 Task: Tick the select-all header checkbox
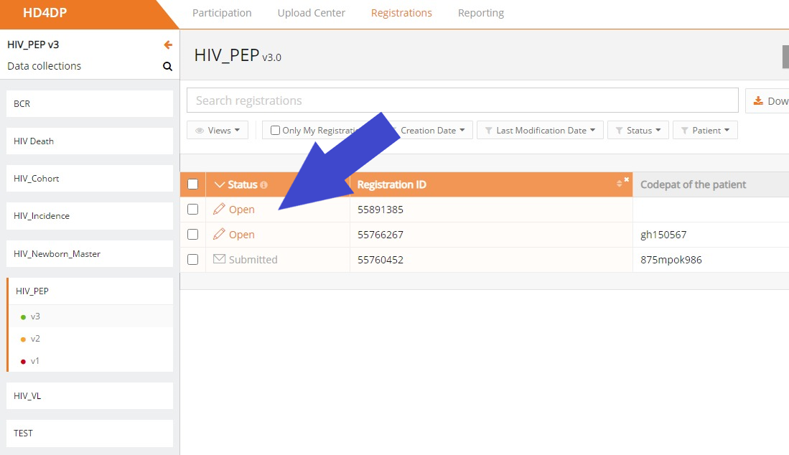[x=192, y=184]
